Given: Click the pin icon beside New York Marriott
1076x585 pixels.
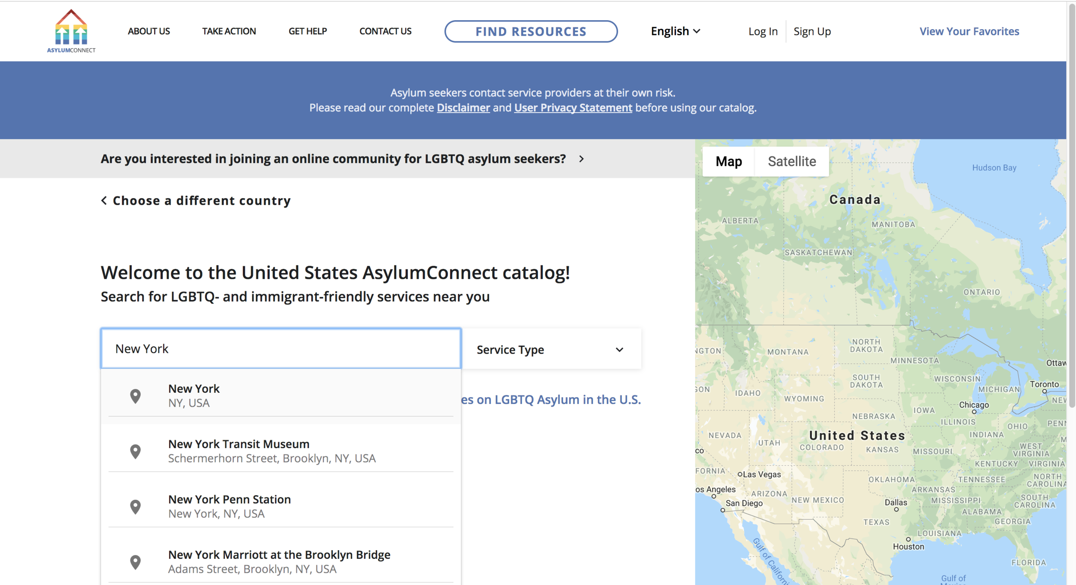Looking at the screenshot, I should (135, 562).
